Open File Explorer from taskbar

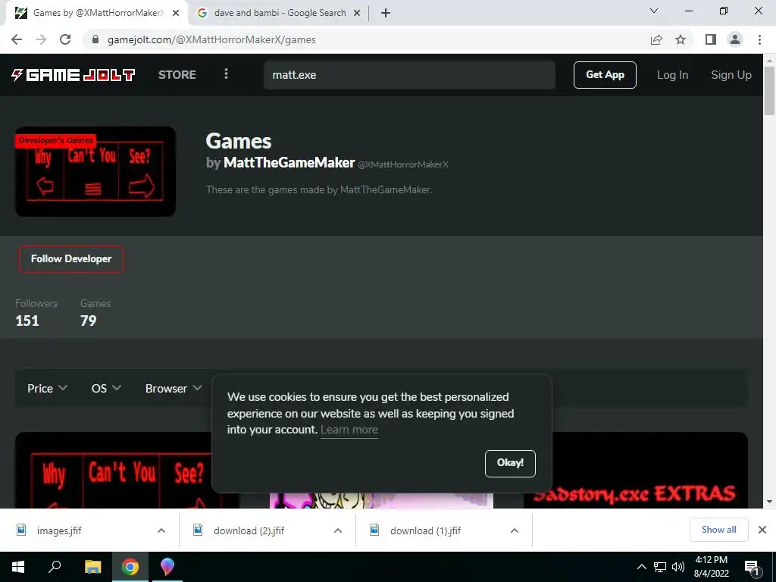92,567
